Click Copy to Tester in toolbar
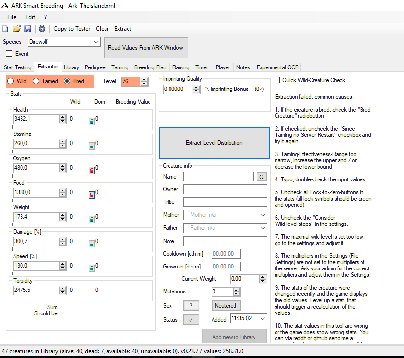 pyautogui.click(x=72, y=29)
